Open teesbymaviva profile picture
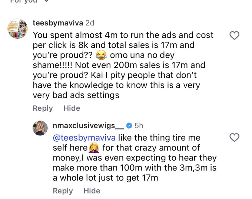 click(x=18, y=28)
